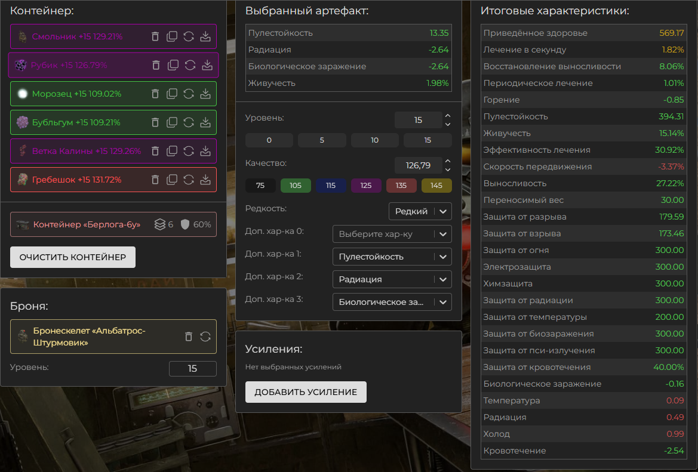
Task: Swap the Рубик artifact with refresh icon
Action: 190,65
